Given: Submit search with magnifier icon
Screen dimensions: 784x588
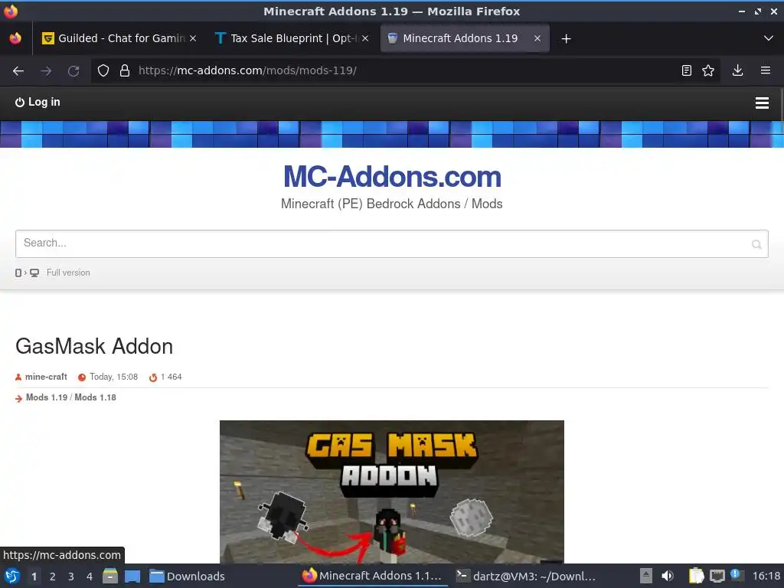Looking at the screenshot, I should point(756,244).
